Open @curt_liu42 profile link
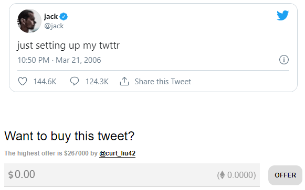Screen dimensions: 305x190 click(117, 153)
